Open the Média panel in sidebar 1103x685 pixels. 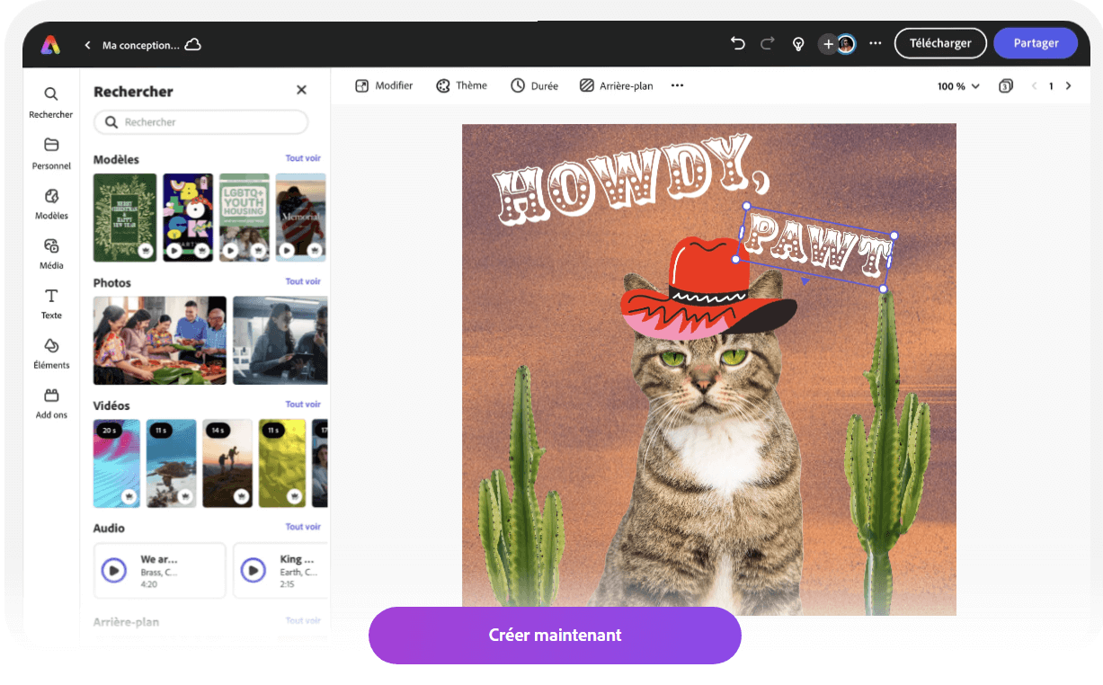(51, 253)
